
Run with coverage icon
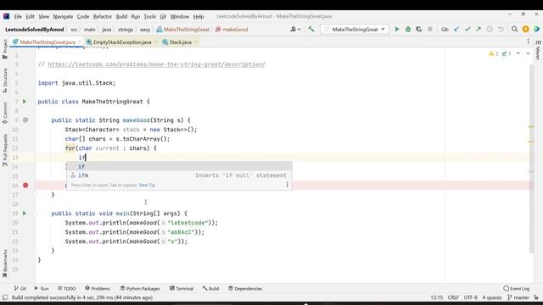point(419,30)
